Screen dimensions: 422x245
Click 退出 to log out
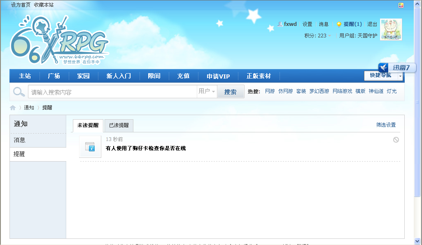372,24
